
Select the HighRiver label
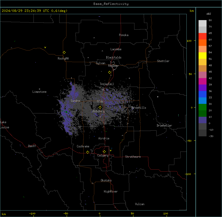pyautogui.click(x=111, y=191)
